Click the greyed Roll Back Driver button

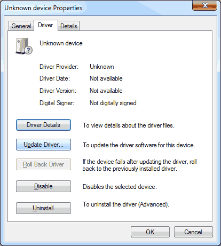43,164
